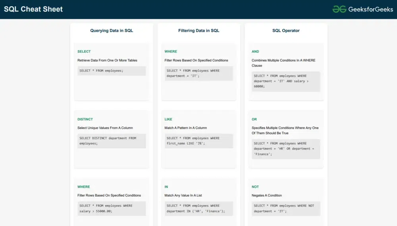Click the SELECT * FROM employees; code block
Image resolution: width=397 pixels, height=226 pixels.
click(x=112, y=71)
